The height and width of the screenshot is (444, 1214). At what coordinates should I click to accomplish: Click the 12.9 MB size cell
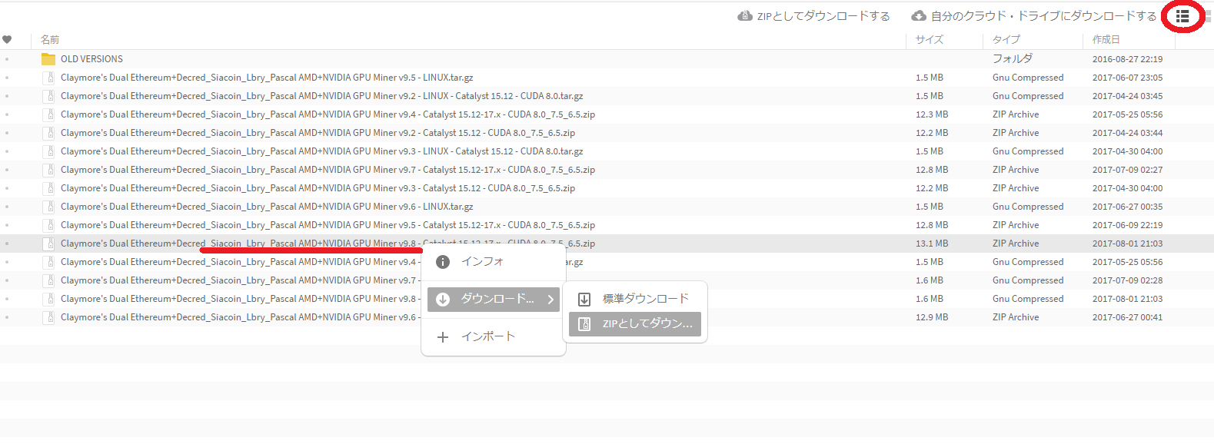tap(932, 317)
